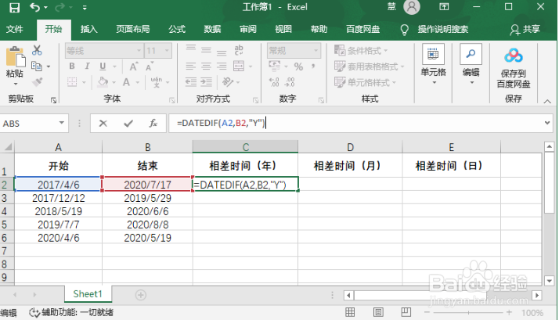Undo the last action
559x320 pixels.
pyautogui.click(x=35, y=7)
